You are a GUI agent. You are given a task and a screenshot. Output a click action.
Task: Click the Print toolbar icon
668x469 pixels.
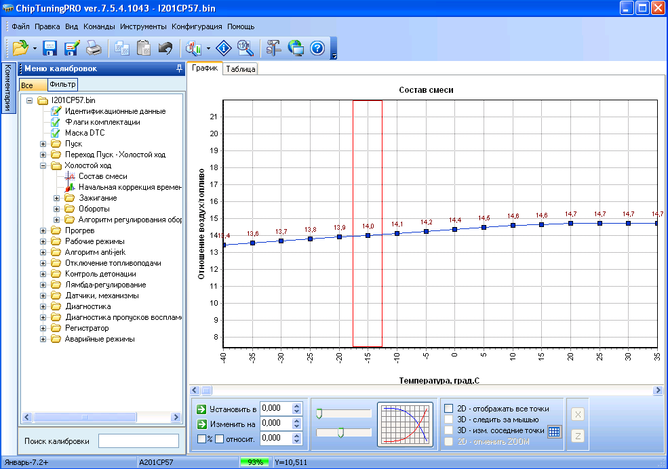(x=93, y=48)
